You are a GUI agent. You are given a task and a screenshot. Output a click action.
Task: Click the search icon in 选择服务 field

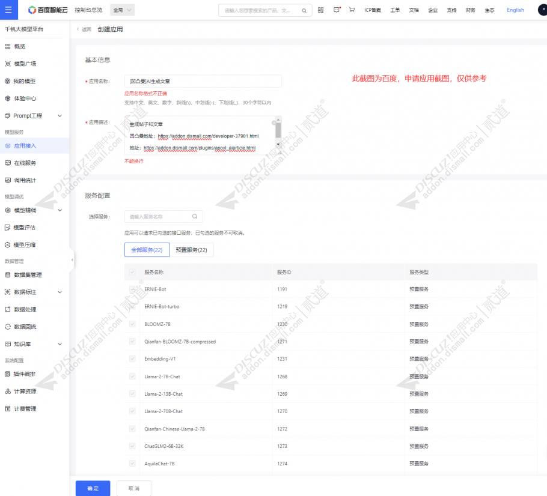pos(195,216)
